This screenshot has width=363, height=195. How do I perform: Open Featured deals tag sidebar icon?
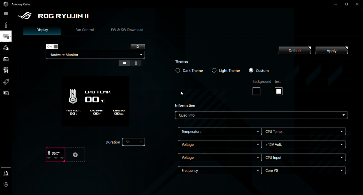pyautogui.click(x=6, y=82)
